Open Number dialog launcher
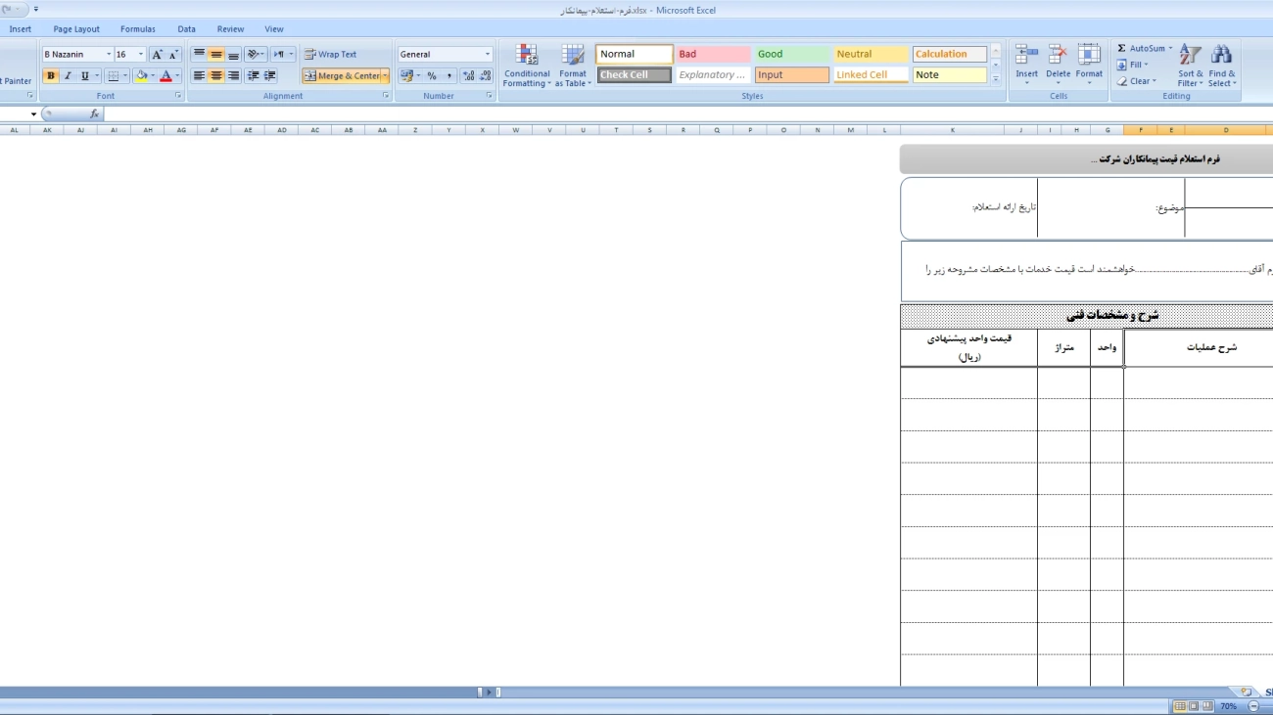Viewport: 1273px width, 715px height. coord(489,96)
